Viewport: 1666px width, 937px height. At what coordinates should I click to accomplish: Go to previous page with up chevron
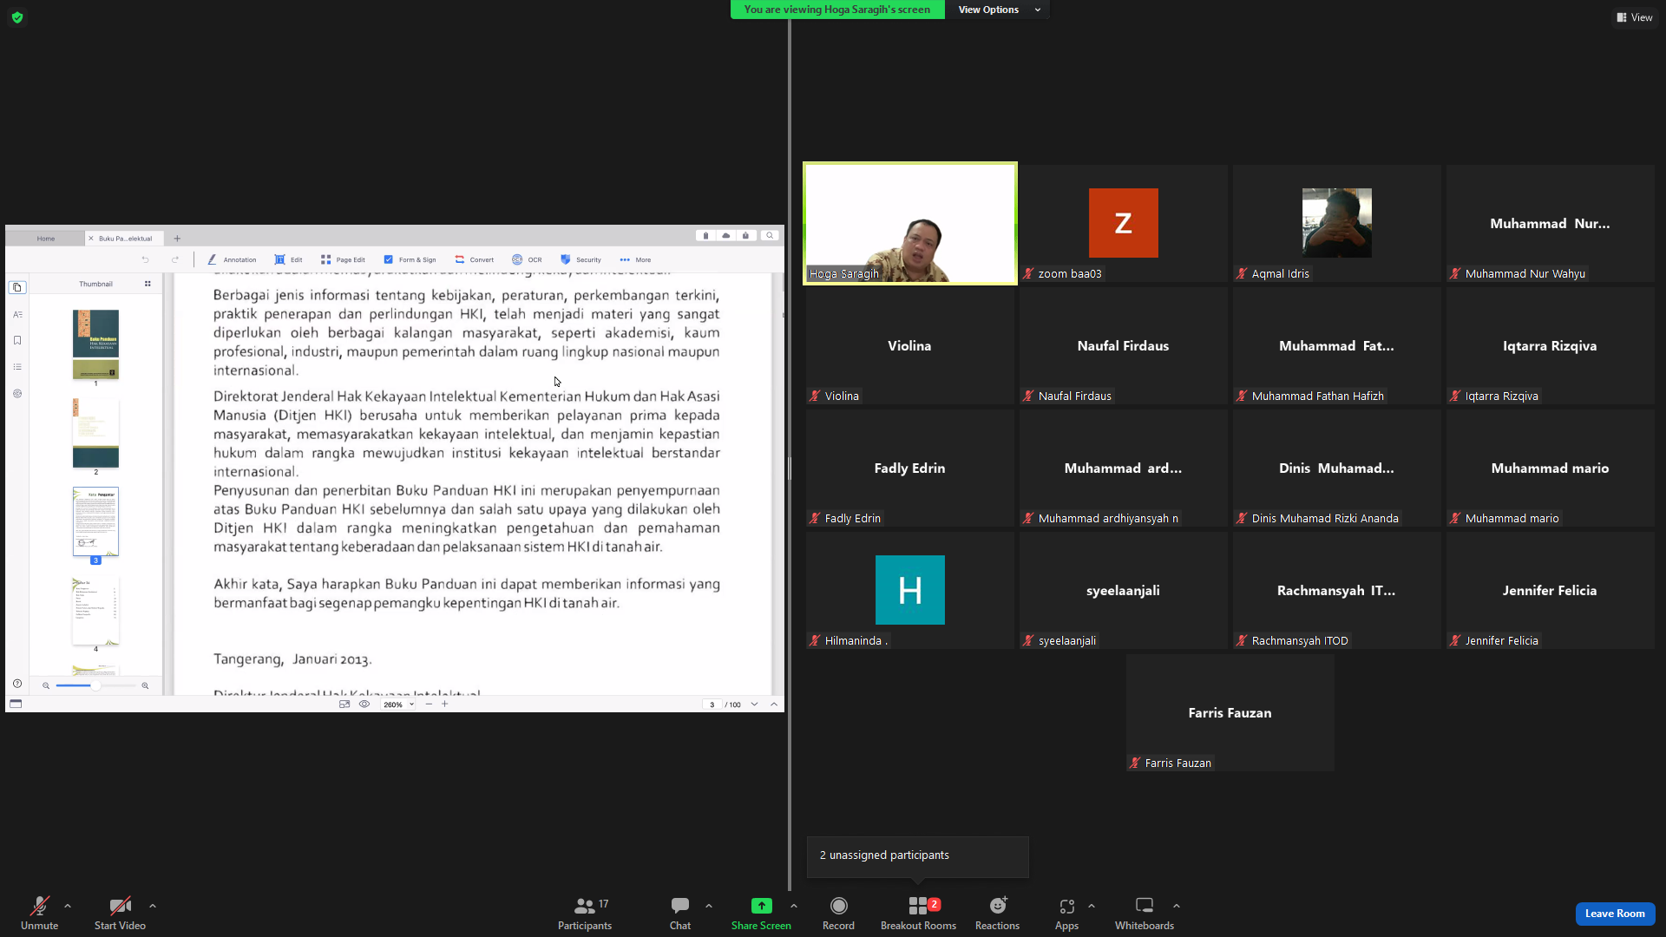(774, 704)
